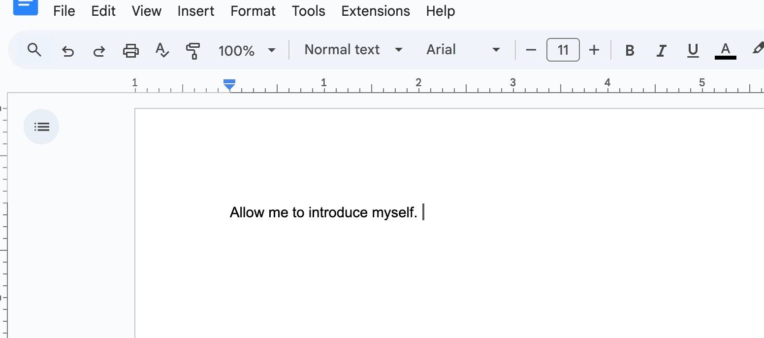
Task: Open the Arial font dropdown
Action: coord(463,50)
